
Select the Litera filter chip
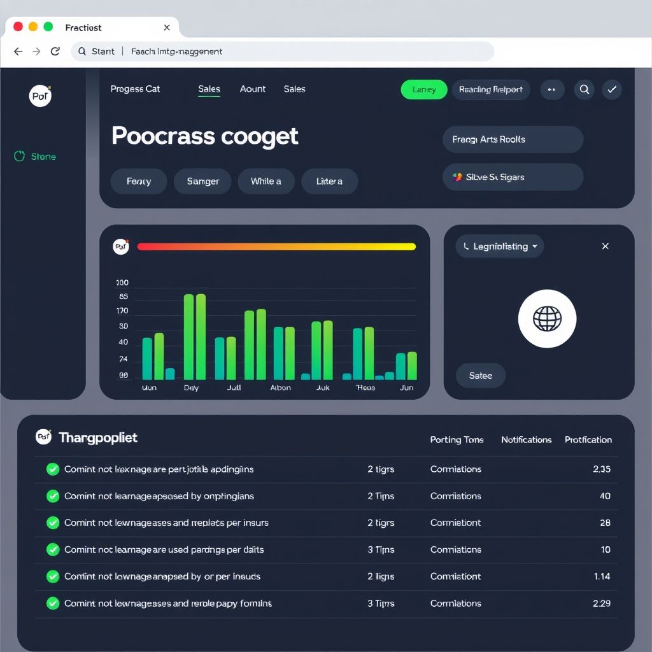(x=329, y=181)
